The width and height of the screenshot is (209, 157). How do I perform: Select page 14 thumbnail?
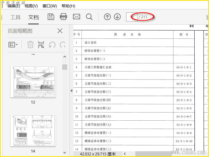pos(33,130)
